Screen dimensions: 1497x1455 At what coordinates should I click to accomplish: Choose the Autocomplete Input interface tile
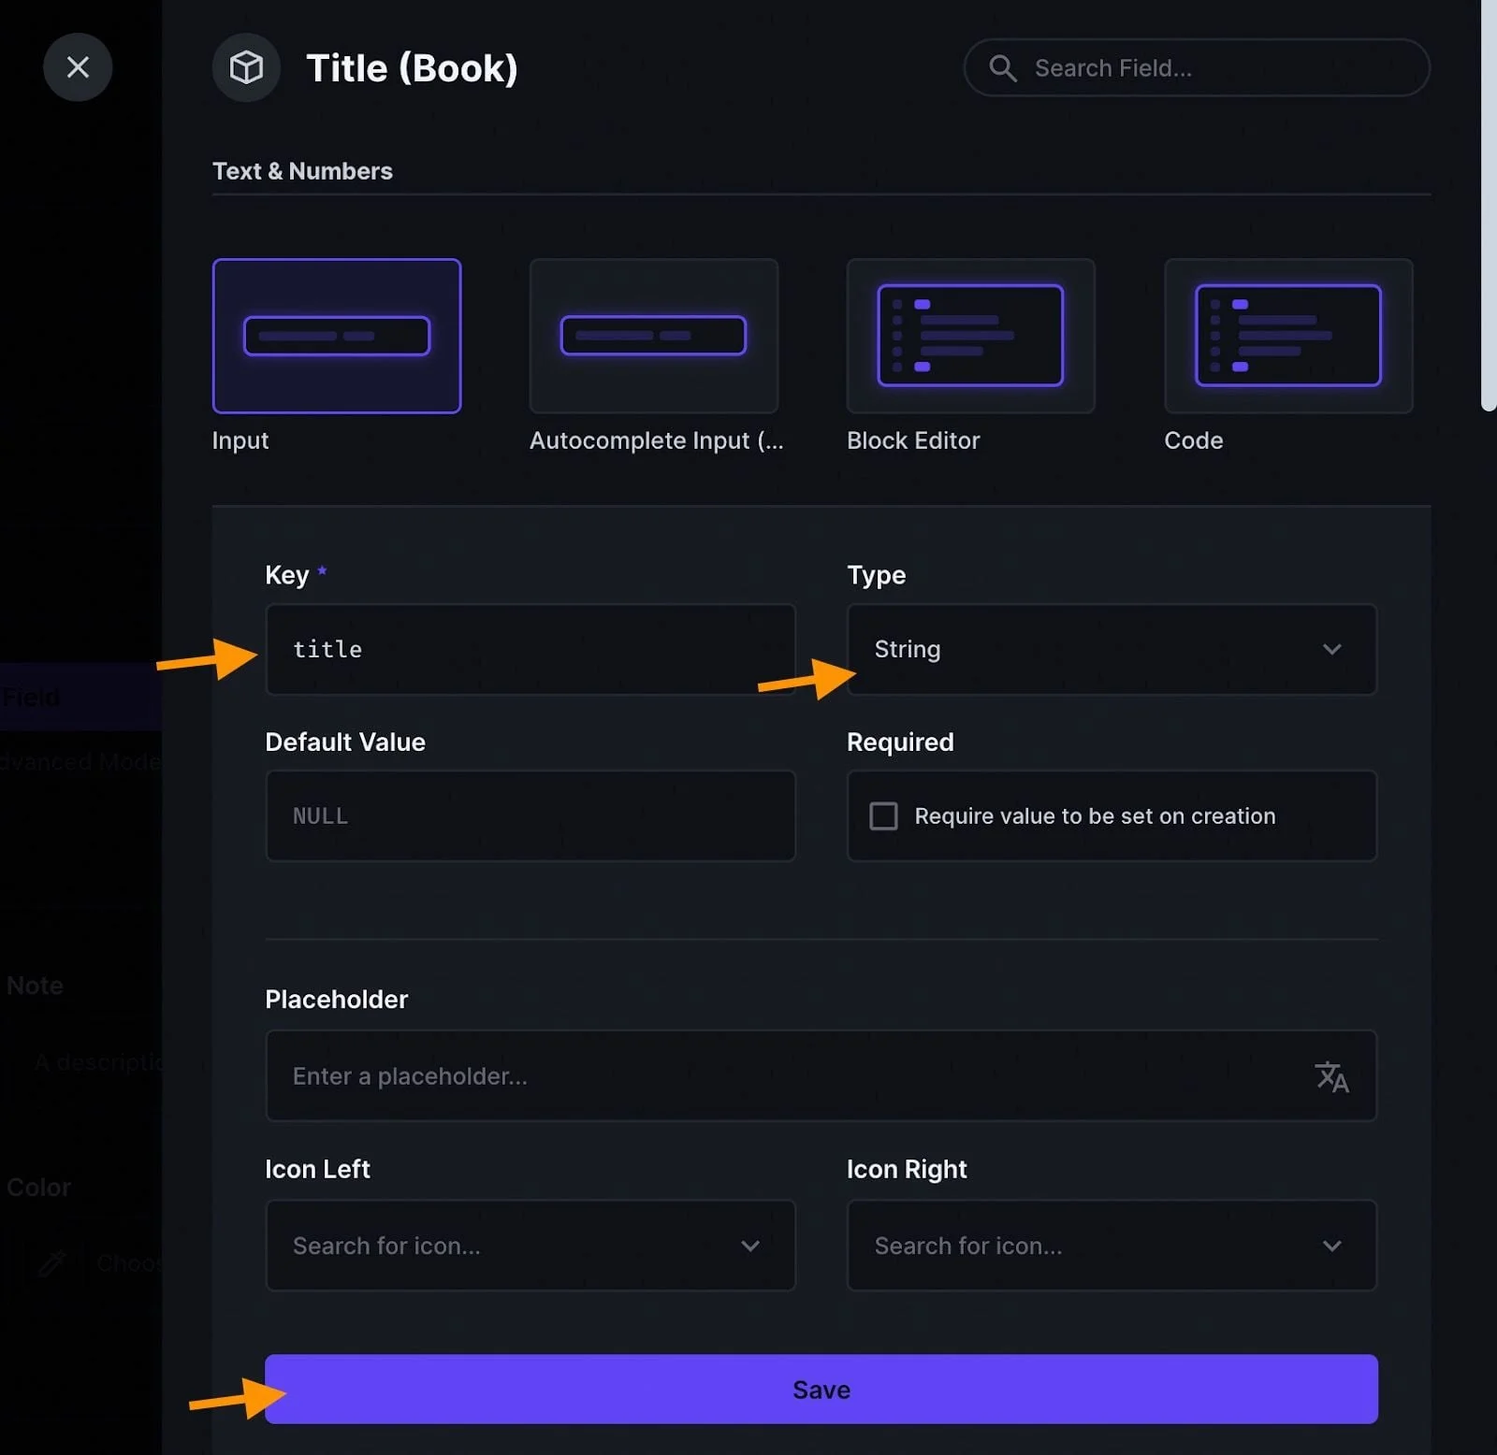coord(653,336)
